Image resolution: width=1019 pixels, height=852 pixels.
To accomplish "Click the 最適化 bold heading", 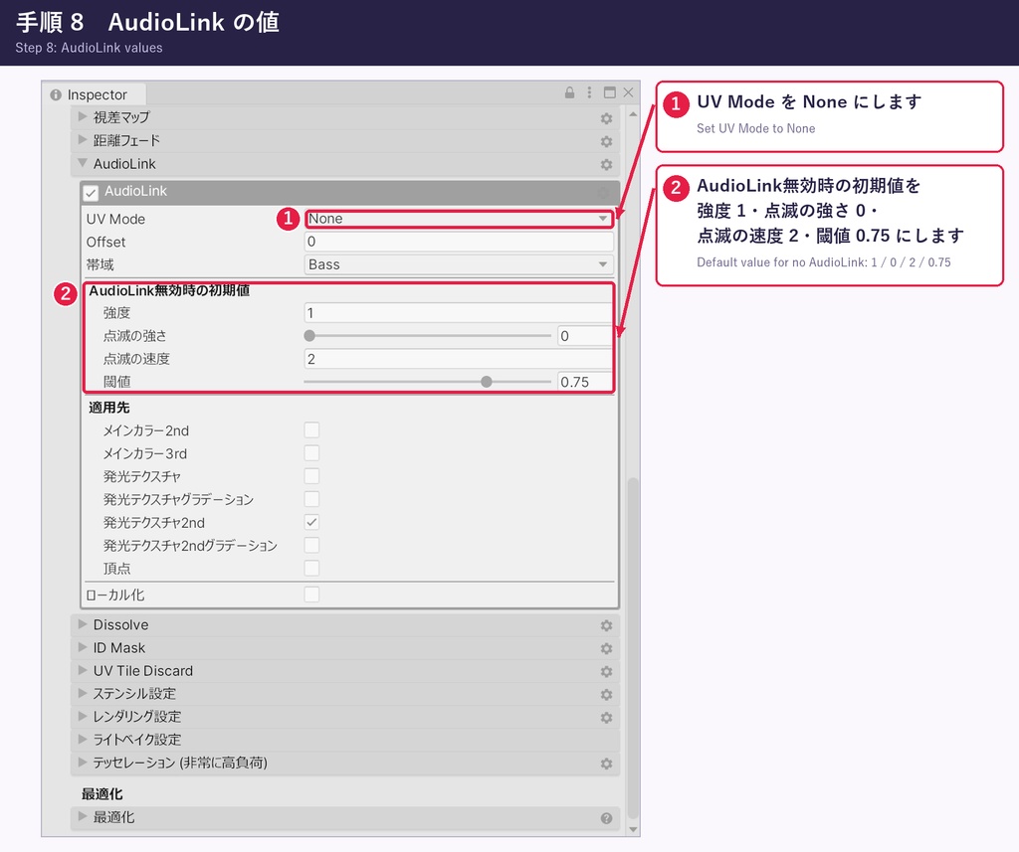I will (x=102, y=794).
